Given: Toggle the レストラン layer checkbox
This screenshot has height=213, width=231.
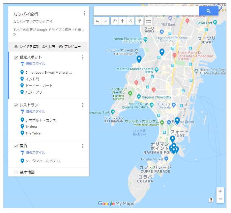Looking at the screenshot, I should 16,105.
